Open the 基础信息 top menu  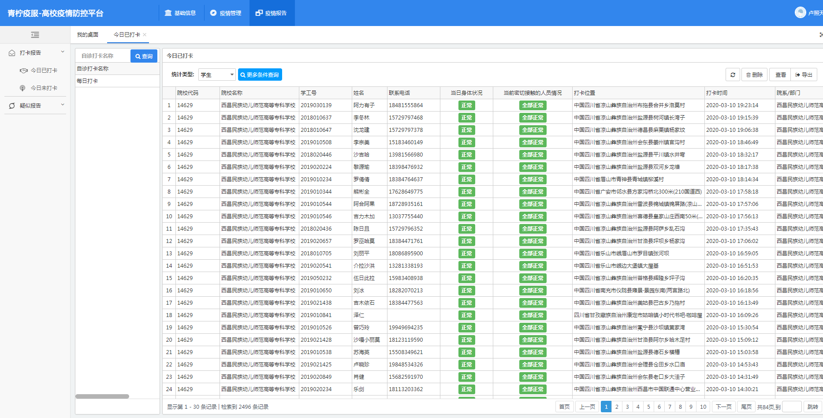point(180,13)
